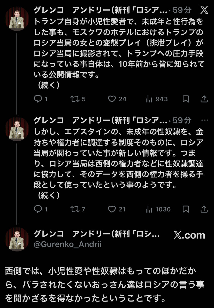Open third post author's profile picture
214x308 pixels.
click(x=17, y=239)
